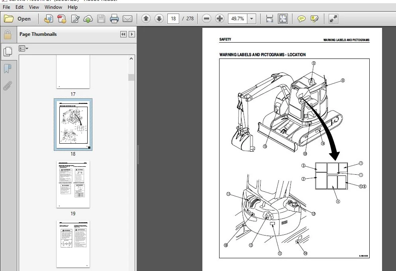Go to next page with down arrow
Screen dimensions: 396x271
pos(159,19)
